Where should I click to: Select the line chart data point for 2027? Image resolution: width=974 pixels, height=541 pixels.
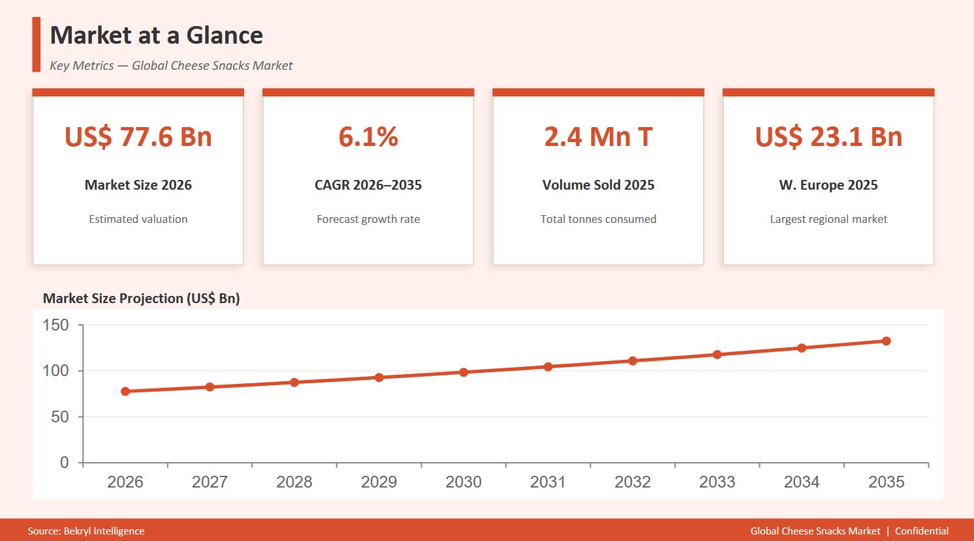pyautogui.click(x=210, y=387)
